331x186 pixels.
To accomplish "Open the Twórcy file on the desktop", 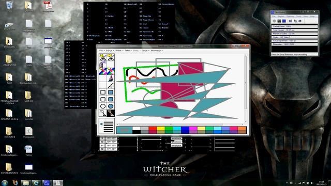I will click(29, 150).
